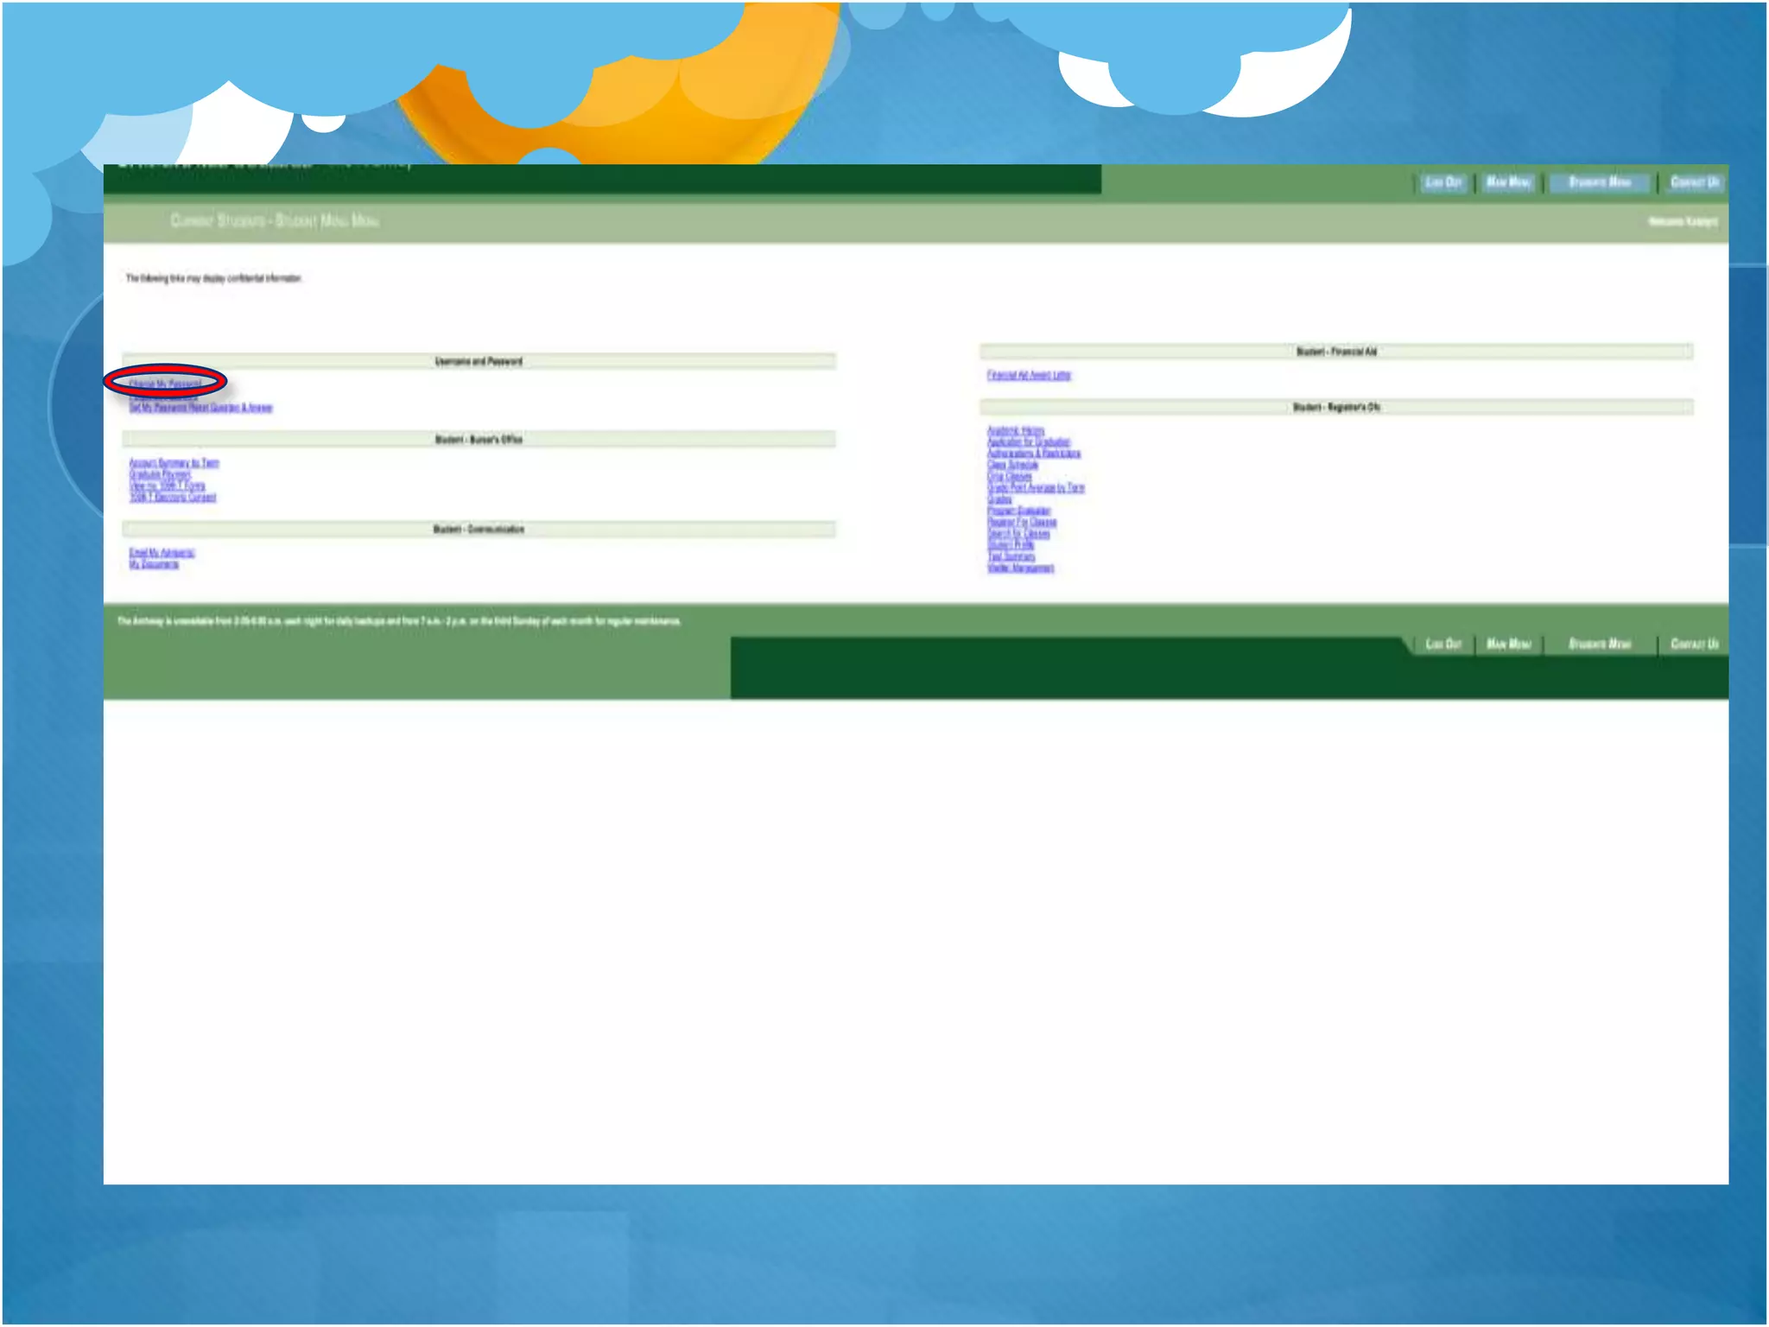Click Contact Us in header navigation
Screen dimensions: 1769x1327
(1694, 182)
